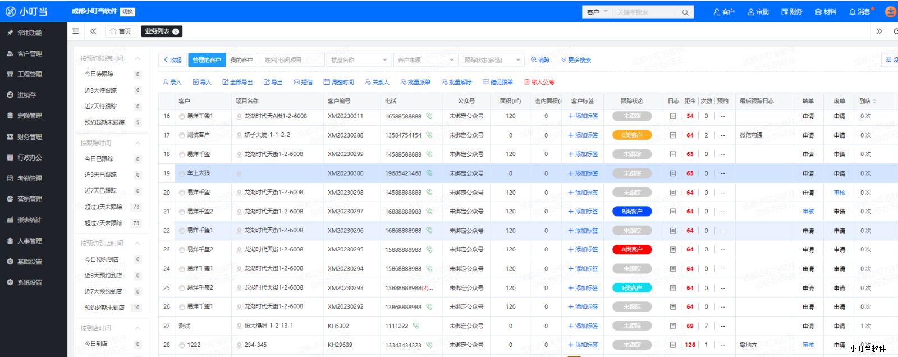Screen dimensions: 898x357
Task: Click 调整时间 calendar button
Action: pos(338,82)
